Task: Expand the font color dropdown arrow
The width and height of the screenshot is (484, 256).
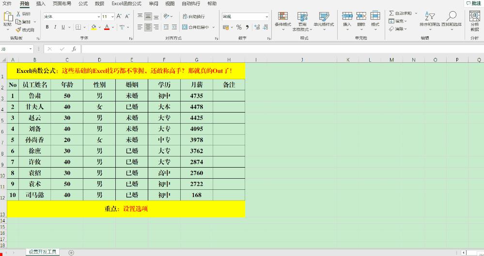Action: (x=113, y=27)
